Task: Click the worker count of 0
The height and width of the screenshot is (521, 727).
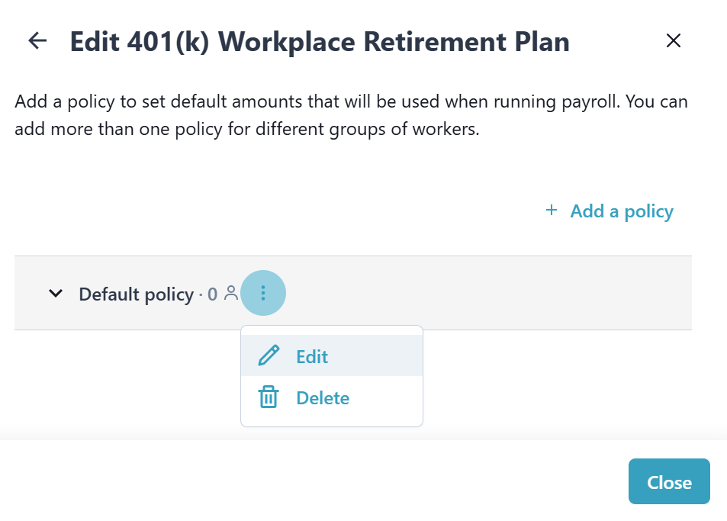Action: pos(212,294)
